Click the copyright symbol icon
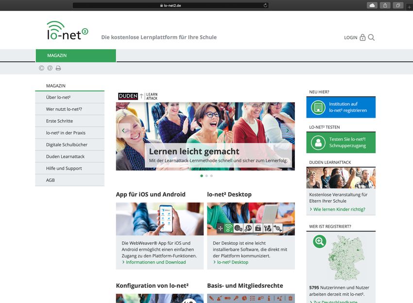 (41, 68)
